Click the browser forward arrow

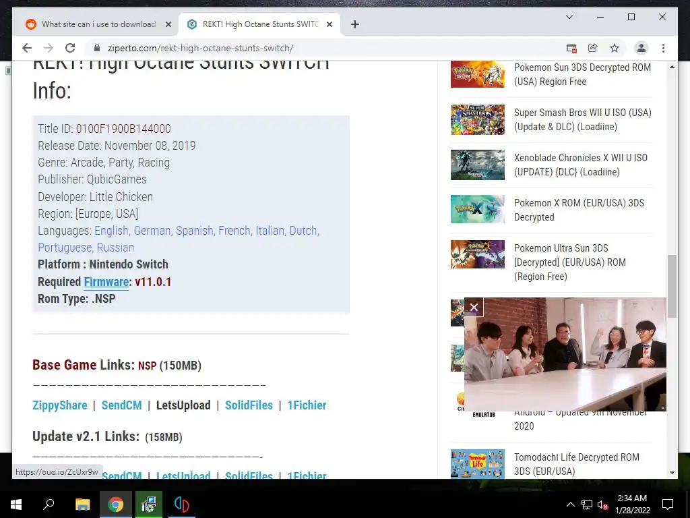(x=49, y=48)
